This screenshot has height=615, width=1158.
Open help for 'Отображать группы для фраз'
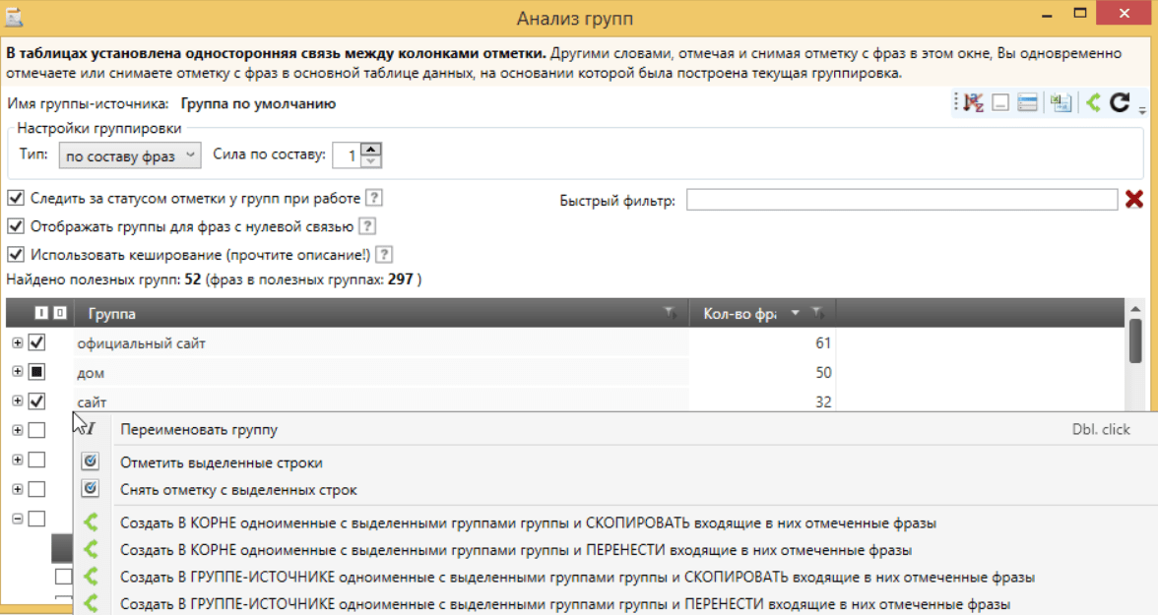367,226
